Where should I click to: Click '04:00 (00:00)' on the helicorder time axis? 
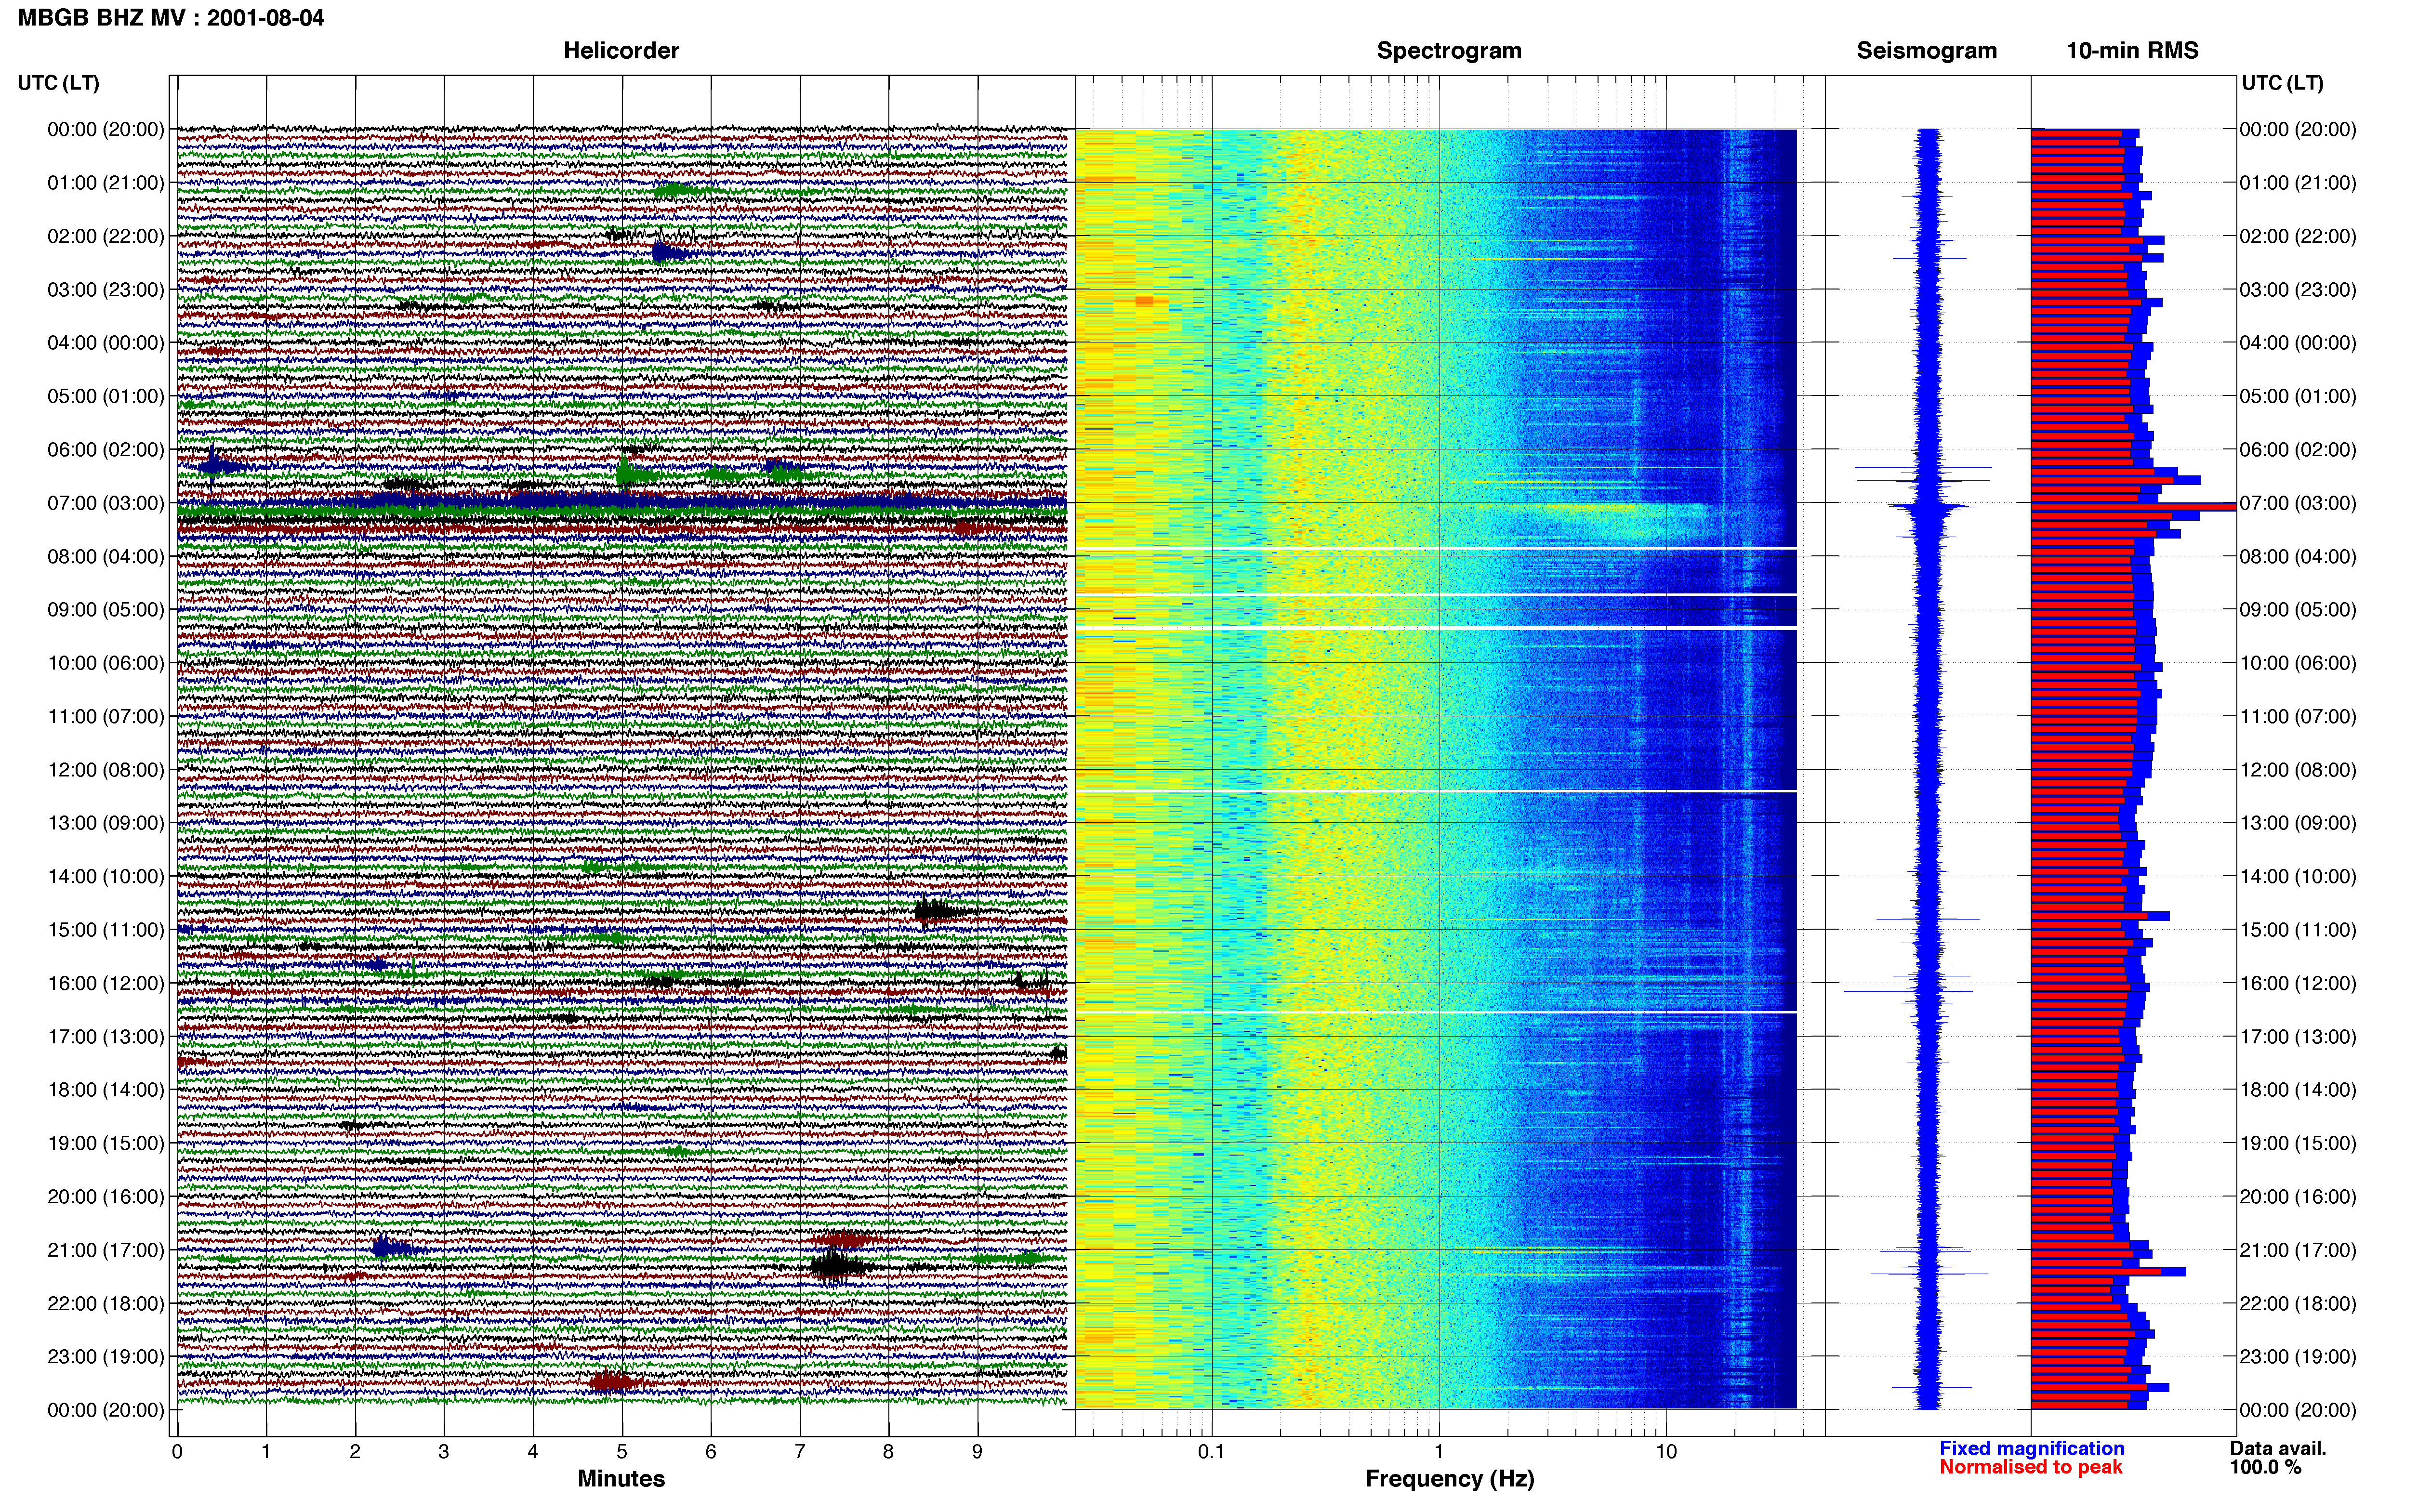(x=106, y=343)
